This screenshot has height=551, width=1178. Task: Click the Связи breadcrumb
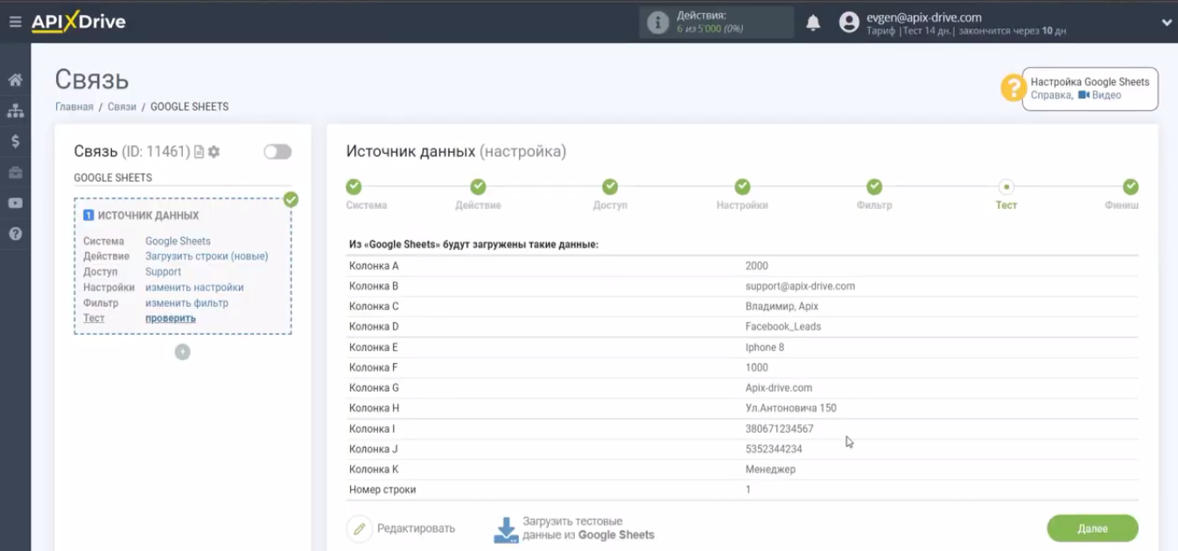tap(122, 107)
